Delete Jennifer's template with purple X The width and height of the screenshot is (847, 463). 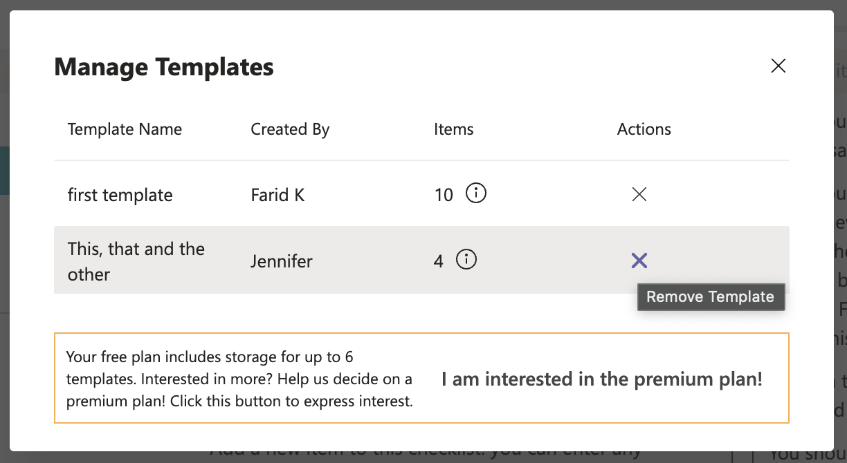point(639,261)
